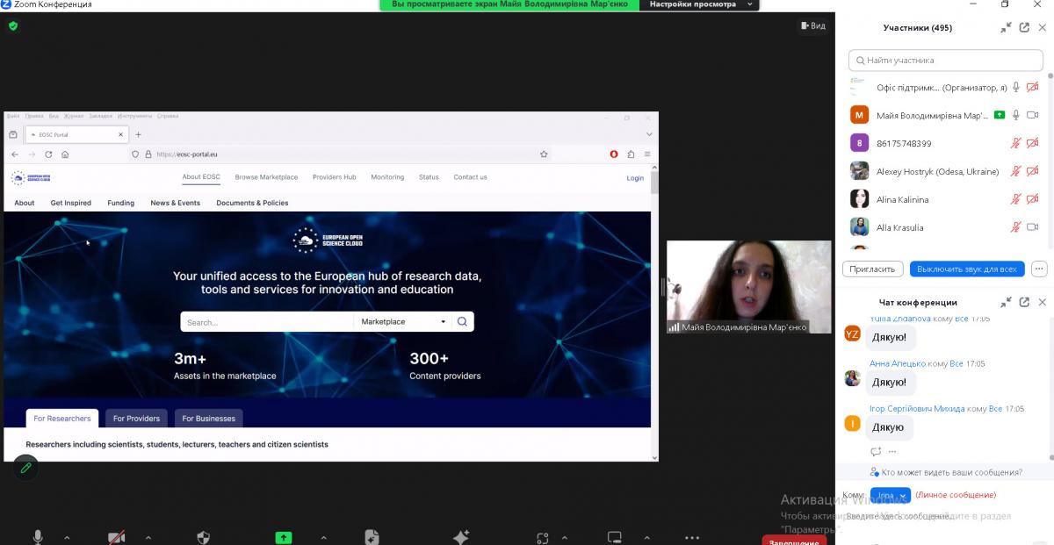Image resolution: width=1054 pixels, height=545 pixels.
Task: Click the red extension icon in browser toolbar
Action: 614,154
